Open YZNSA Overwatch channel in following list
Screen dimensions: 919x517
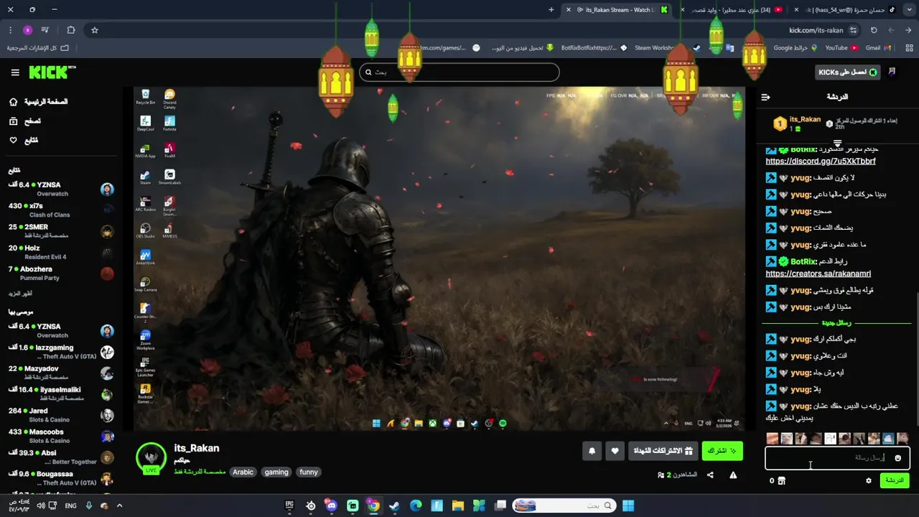tap(61, 189)
